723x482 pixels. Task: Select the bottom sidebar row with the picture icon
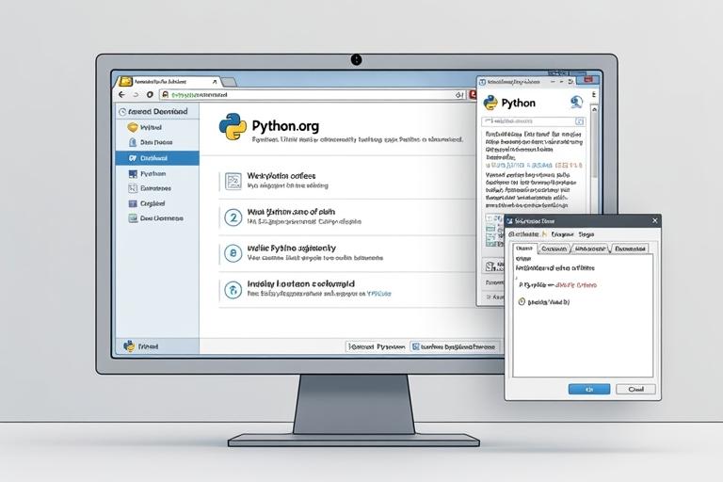pos(157,218)
